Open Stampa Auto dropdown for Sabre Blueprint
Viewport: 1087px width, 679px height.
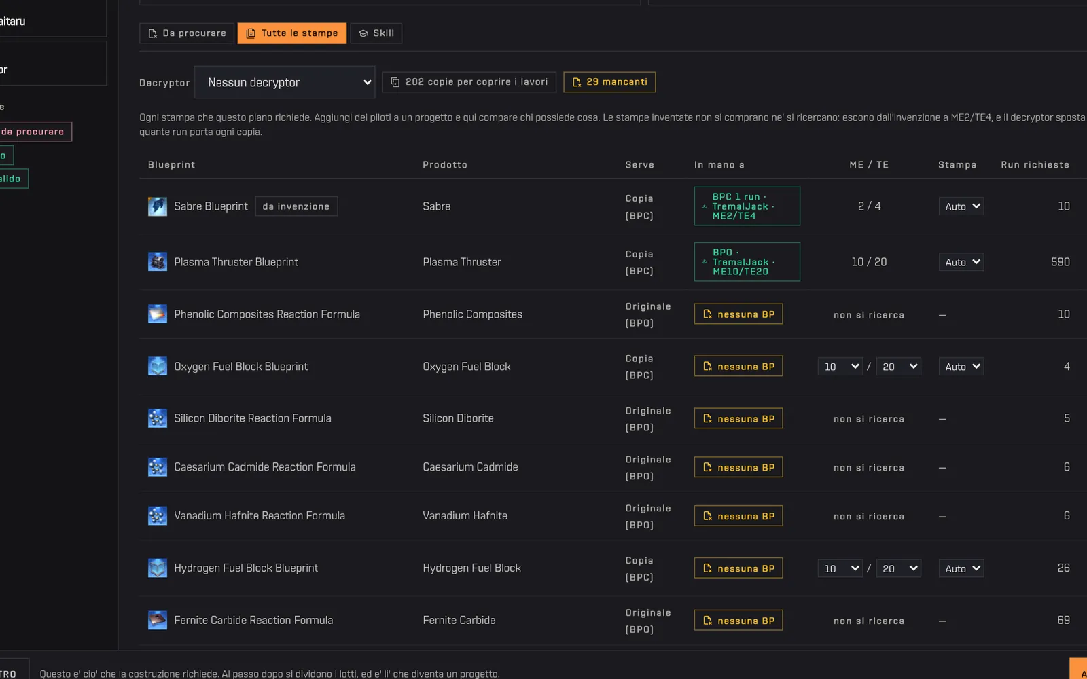coord(961,206)
